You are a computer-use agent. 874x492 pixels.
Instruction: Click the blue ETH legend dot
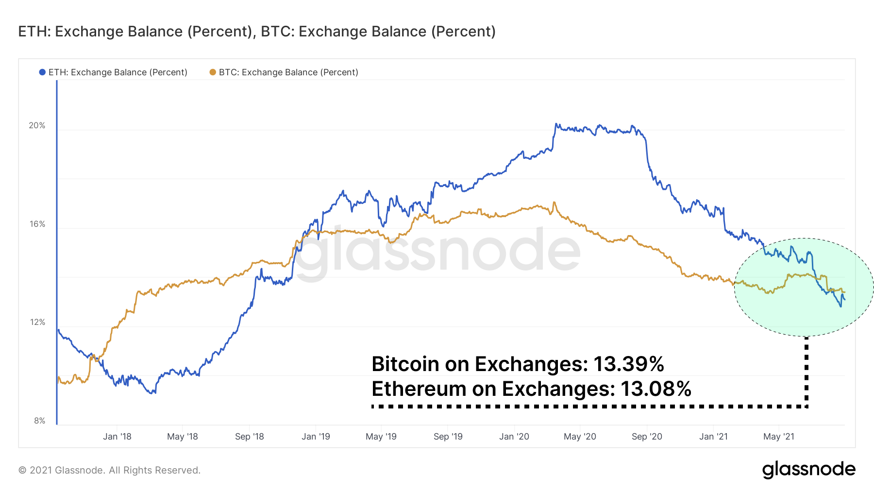pos(42,72)
